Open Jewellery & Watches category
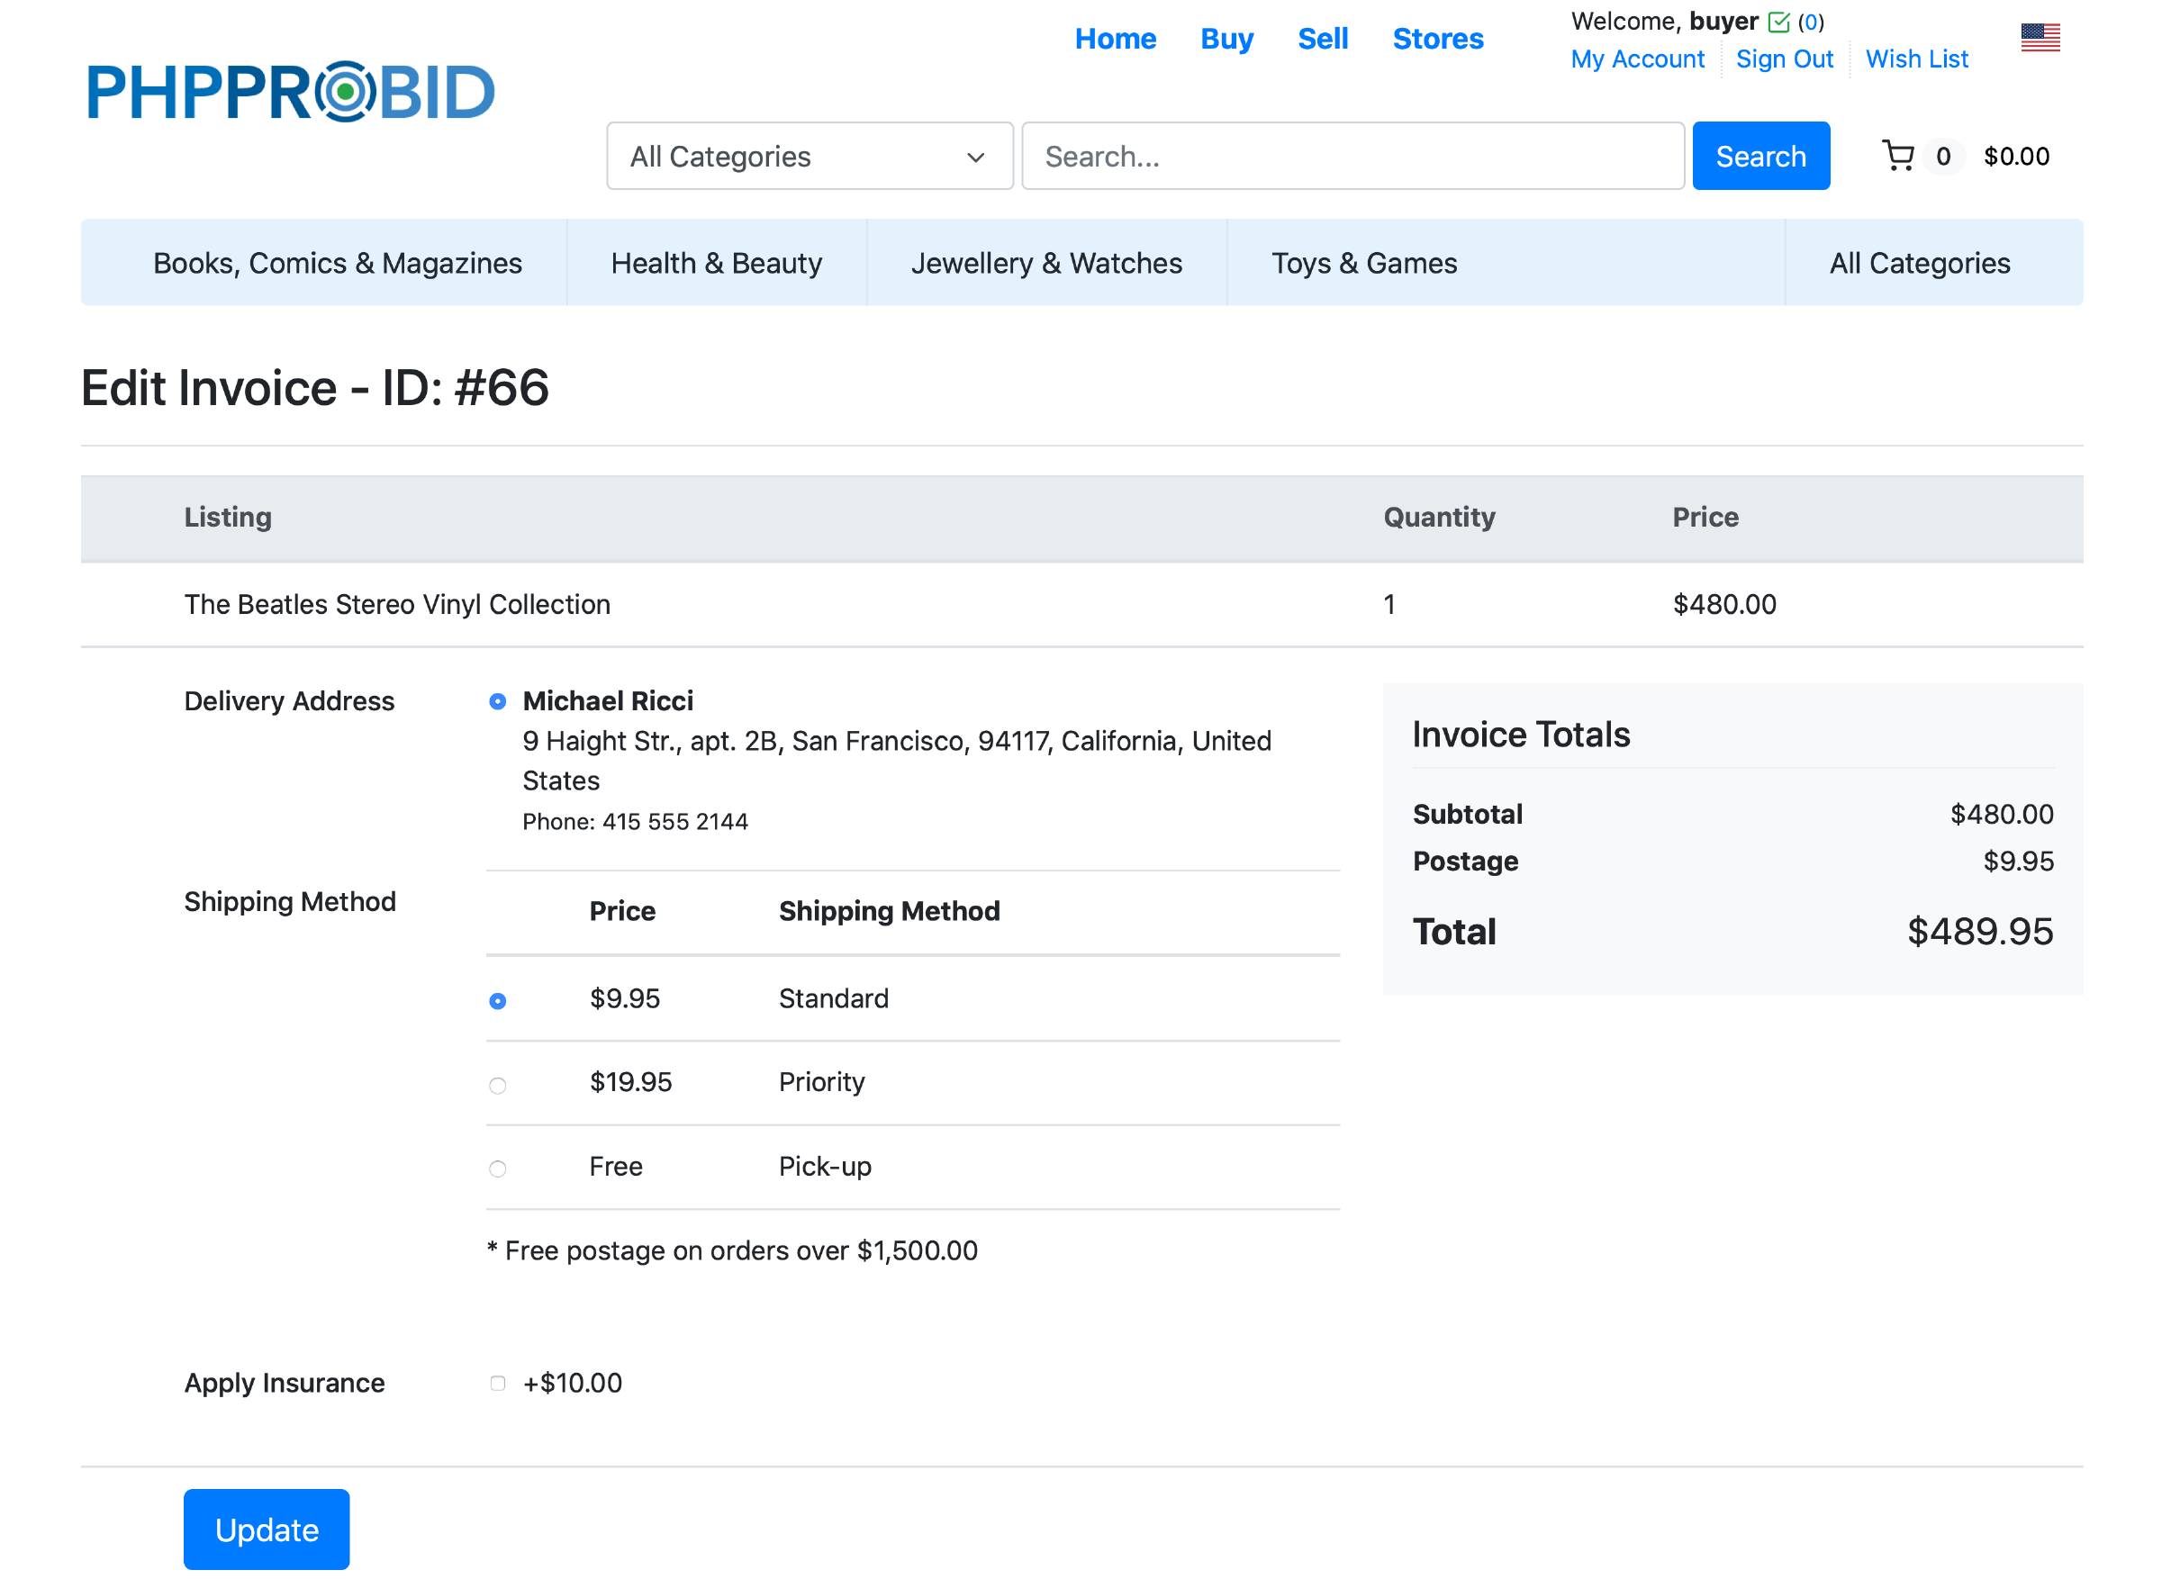2162x1579 pixels. coord(1045,263)
